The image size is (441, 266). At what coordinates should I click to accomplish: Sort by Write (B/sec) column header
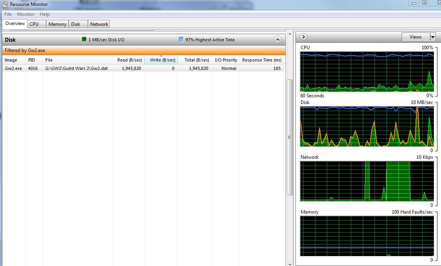(x=161, y=60)
